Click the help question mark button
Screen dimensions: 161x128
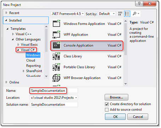[x=139, y=4]
